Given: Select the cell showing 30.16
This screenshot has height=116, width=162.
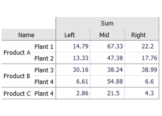Looking at the screenshot, I should pyautogui.click(x=73, y=70).
